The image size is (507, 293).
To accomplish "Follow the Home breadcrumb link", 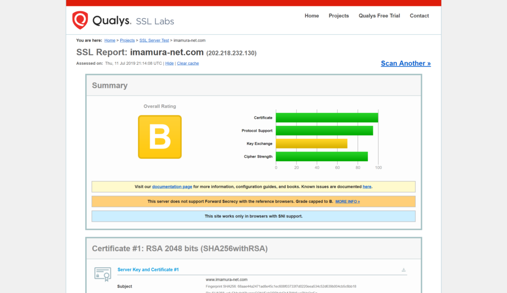I will point(109,41).
